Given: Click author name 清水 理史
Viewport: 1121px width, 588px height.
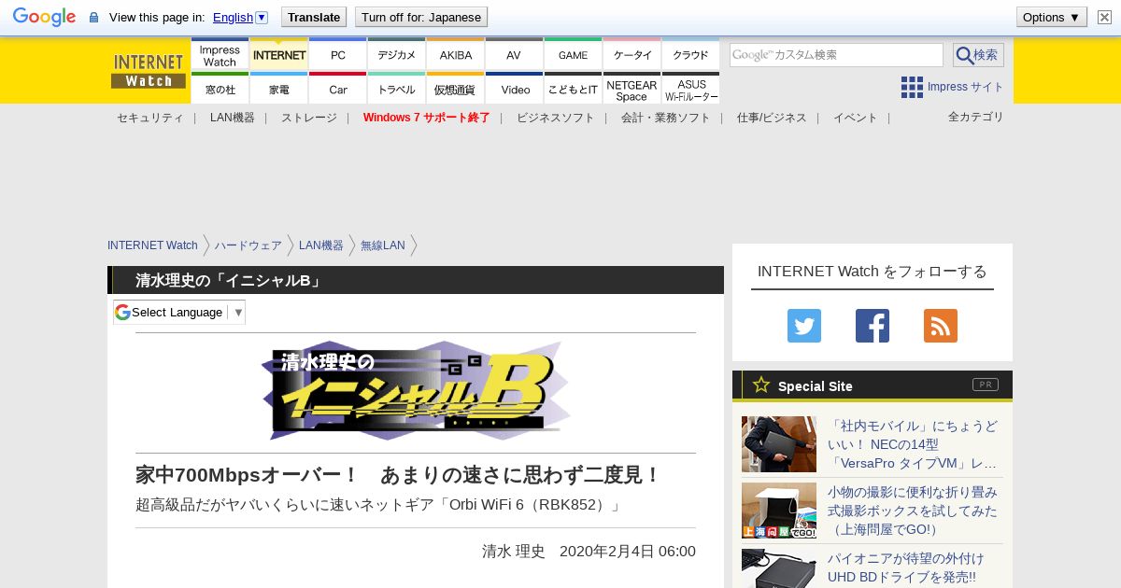Looking at the screenshot, I should pos(514,551).
